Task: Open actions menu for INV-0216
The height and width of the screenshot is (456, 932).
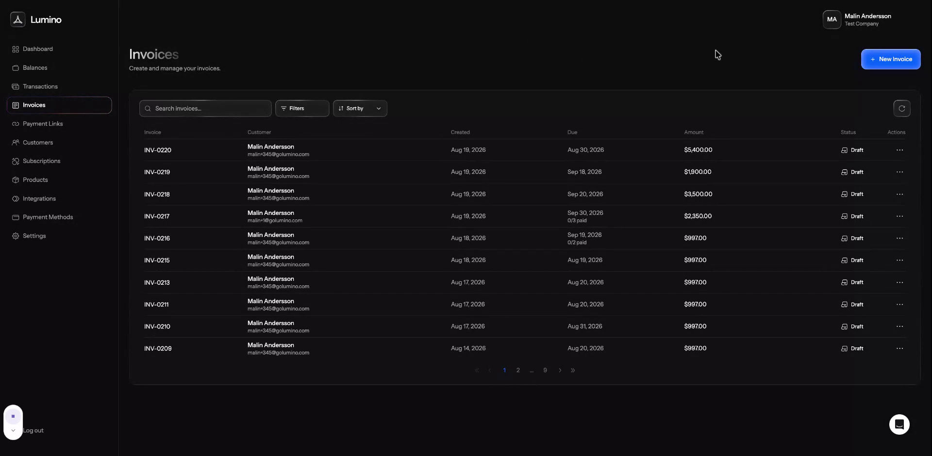Action: coord(899,238)
